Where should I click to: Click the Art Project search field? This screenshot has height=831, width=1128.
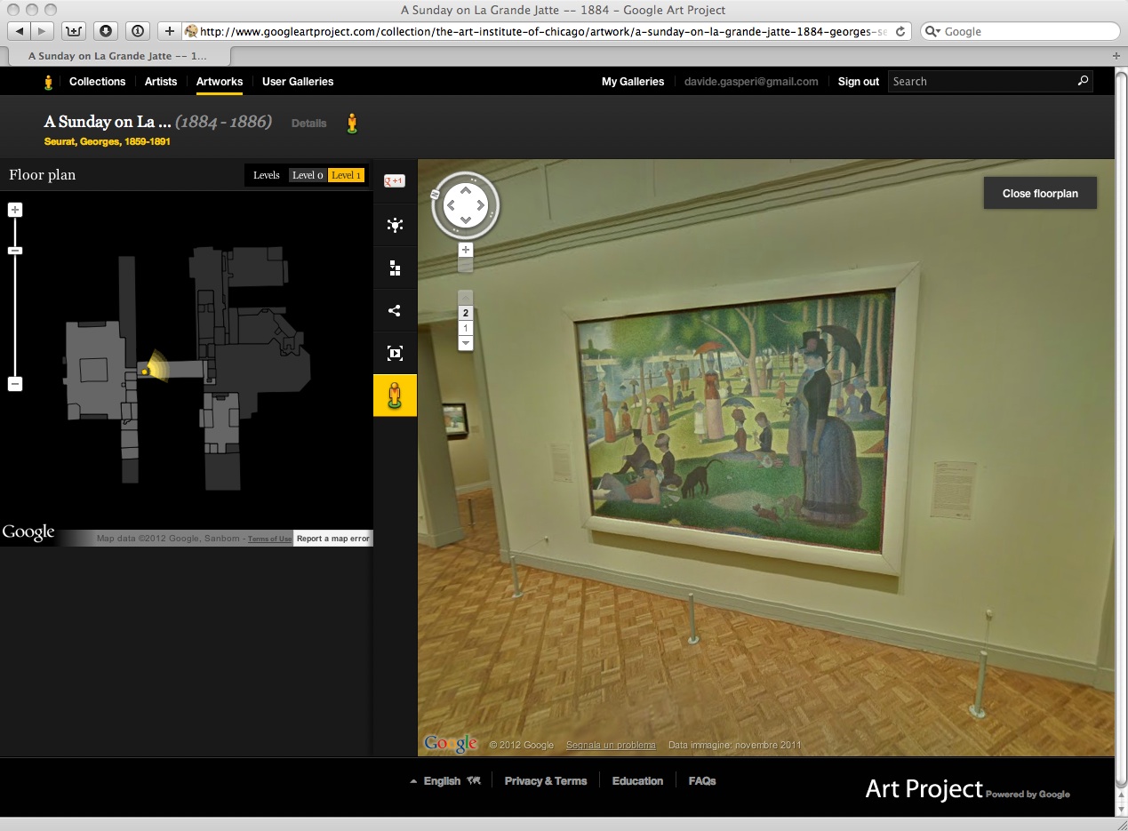click(982, 82)
